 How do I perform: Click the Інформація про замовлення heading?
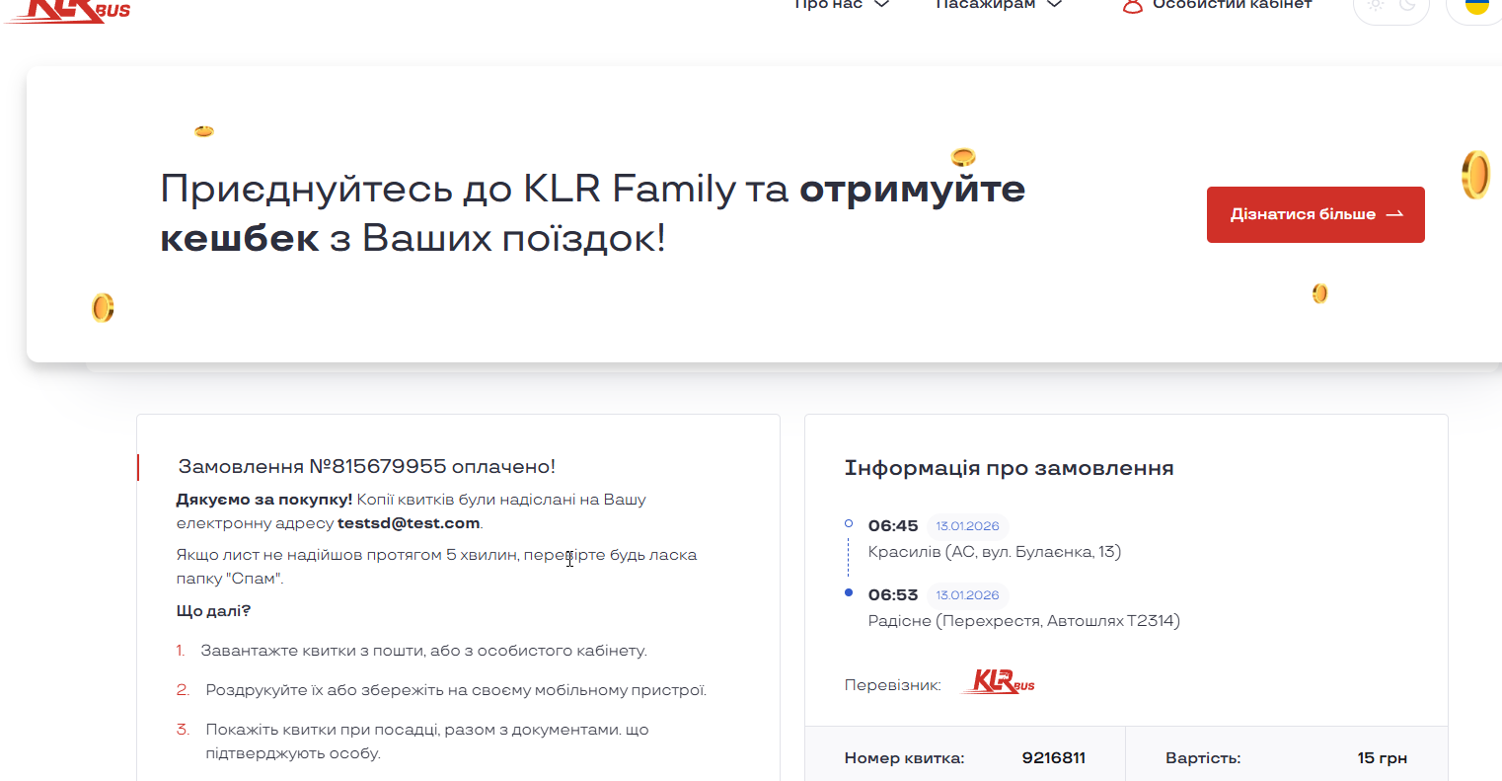coord(1010,468)
